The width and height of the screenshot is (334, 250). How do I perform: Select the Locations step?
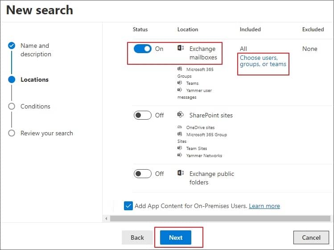click(34, 79)
